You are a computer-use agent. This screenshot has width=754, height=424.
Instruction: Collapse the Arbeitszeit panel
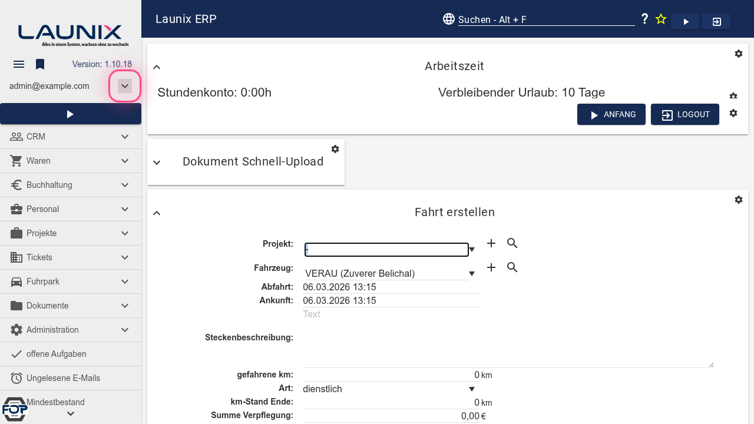point(157,67)
